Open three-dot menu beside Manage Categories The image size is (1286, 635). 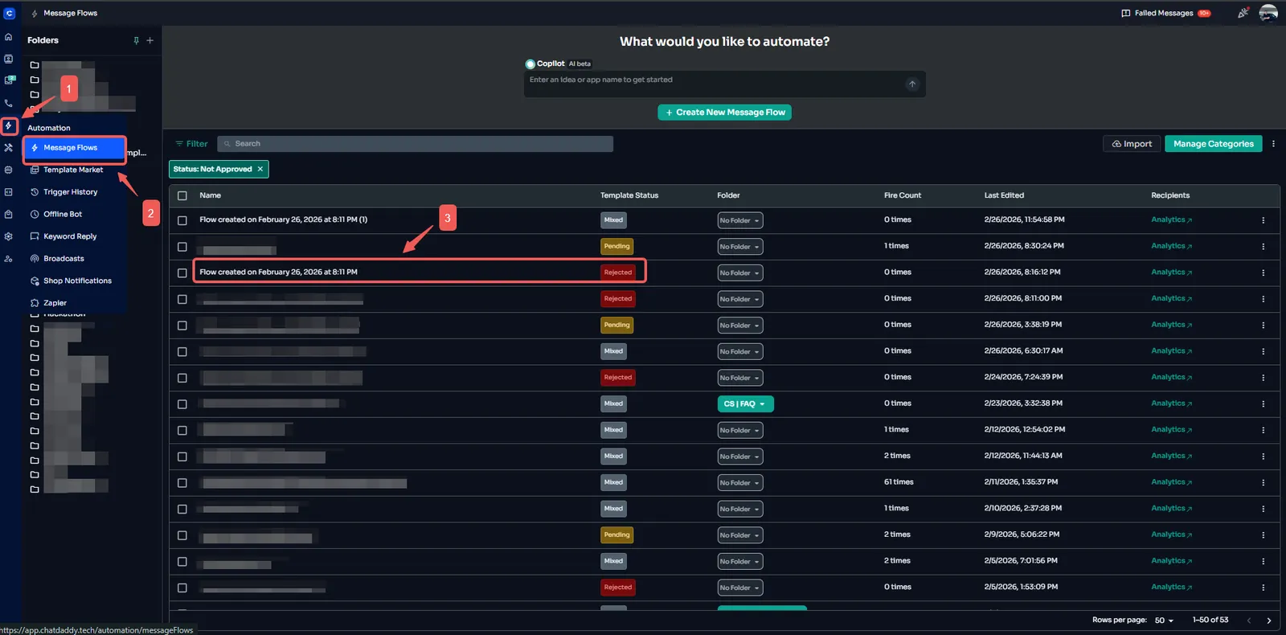coord(1273,144)
